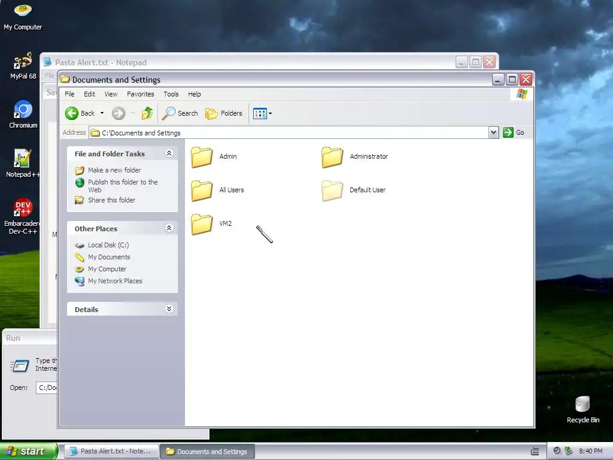Switch to Pasta Alert.txt Notepad taskbar button

[112, 451]
